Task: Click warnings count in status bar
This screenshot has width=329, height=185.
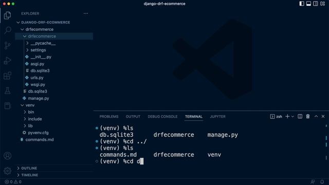Action: click(17, 181)
